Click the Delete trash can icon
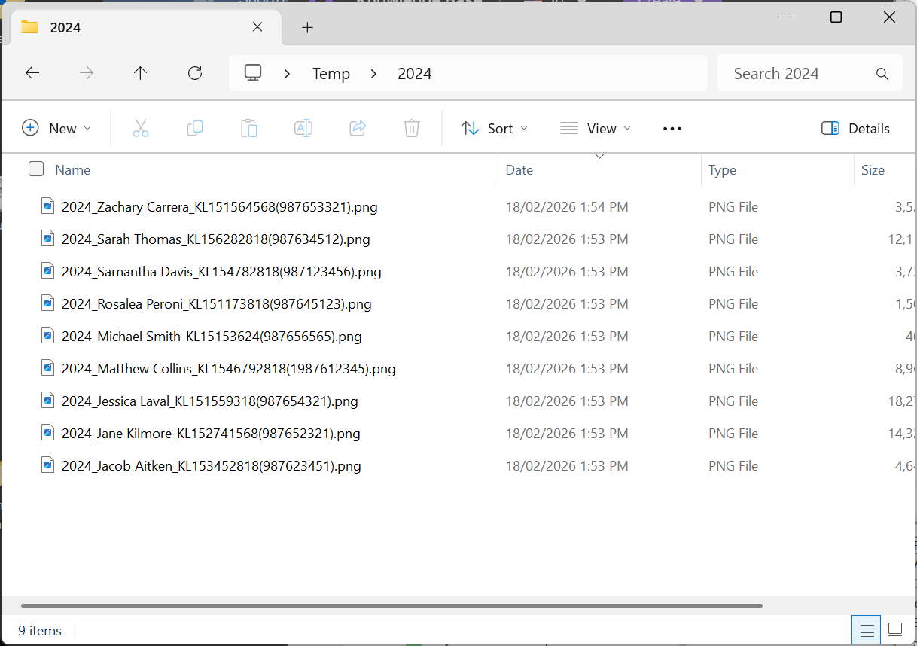Viewport: 917px width, 646px height. [x=412, y=129]
